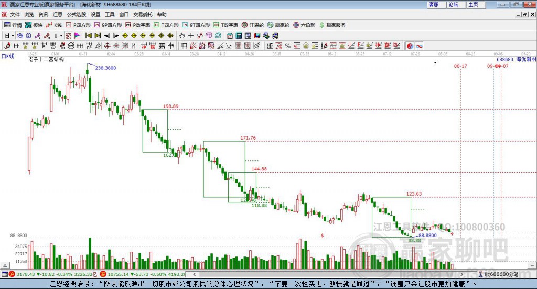Image resolution: width=537 pixels, height=289 pixels.
Task: Click first yellow diamond arrow icon
Action: pyautogui.click(x=125, y=36)
